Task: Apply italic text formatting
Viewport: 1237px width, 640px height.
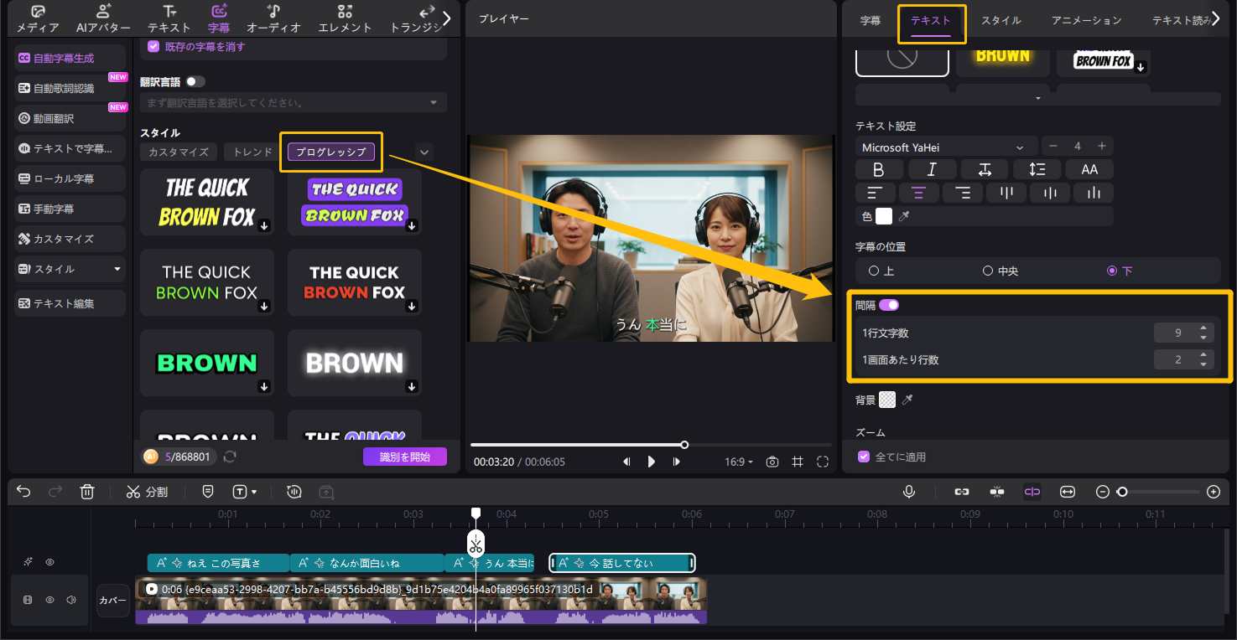Action: point(931,169)
